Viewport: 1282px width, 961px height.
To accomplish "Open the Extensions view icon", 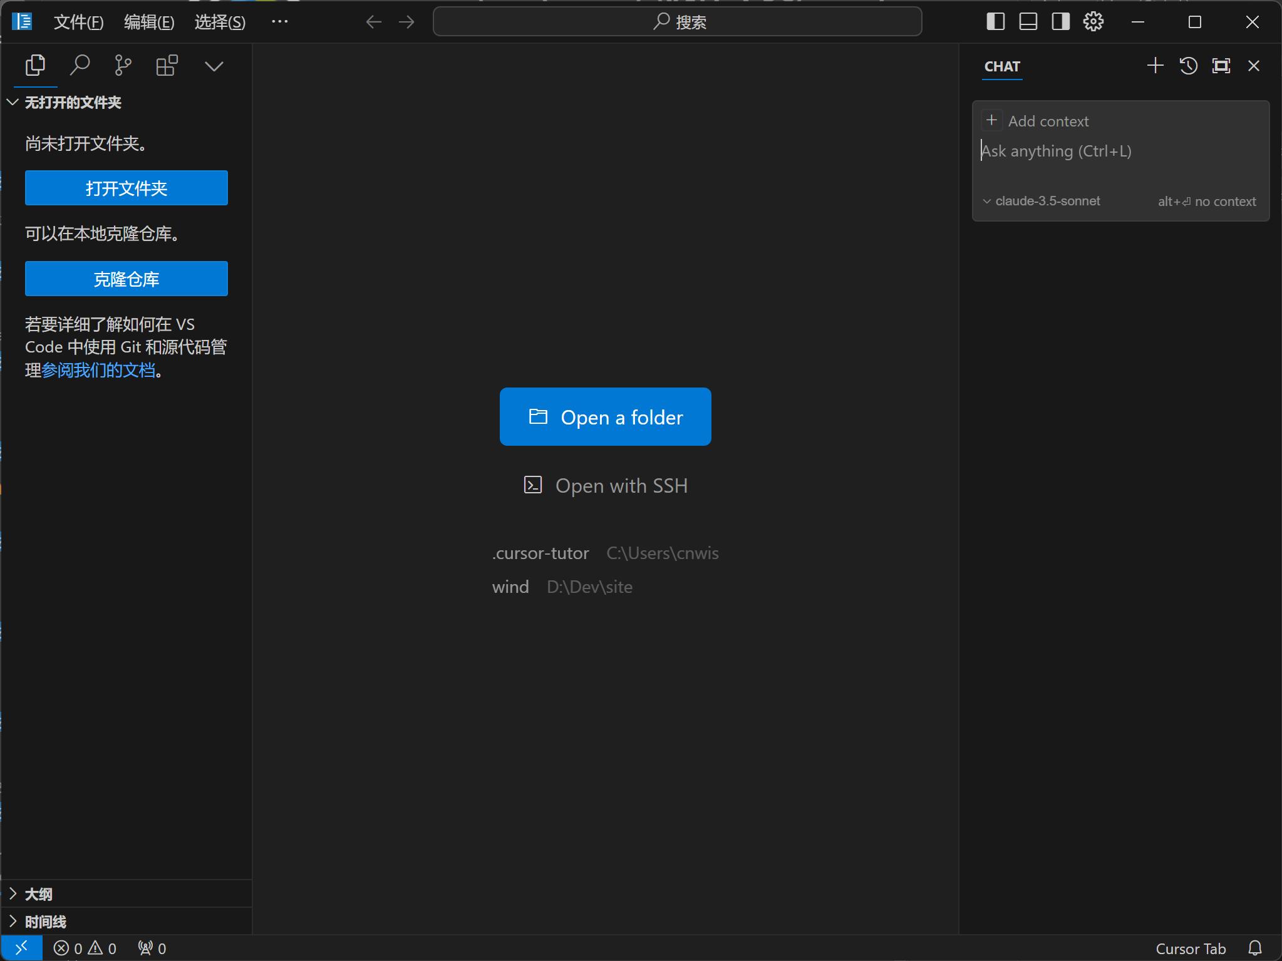I will [x=167, y=65].
